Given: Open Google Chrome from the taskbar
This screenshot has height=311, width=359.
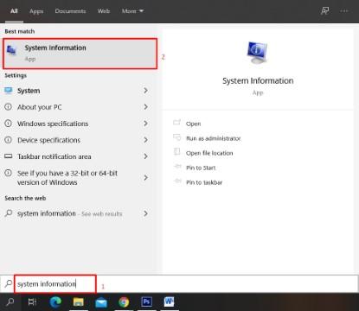Looking at the screenshot, I should (124, 302).
